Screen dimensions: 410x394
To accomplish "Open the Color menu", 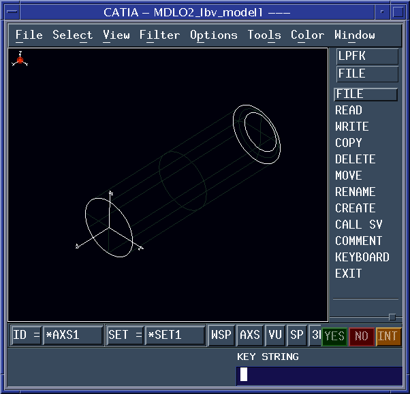I will point(307,35).
